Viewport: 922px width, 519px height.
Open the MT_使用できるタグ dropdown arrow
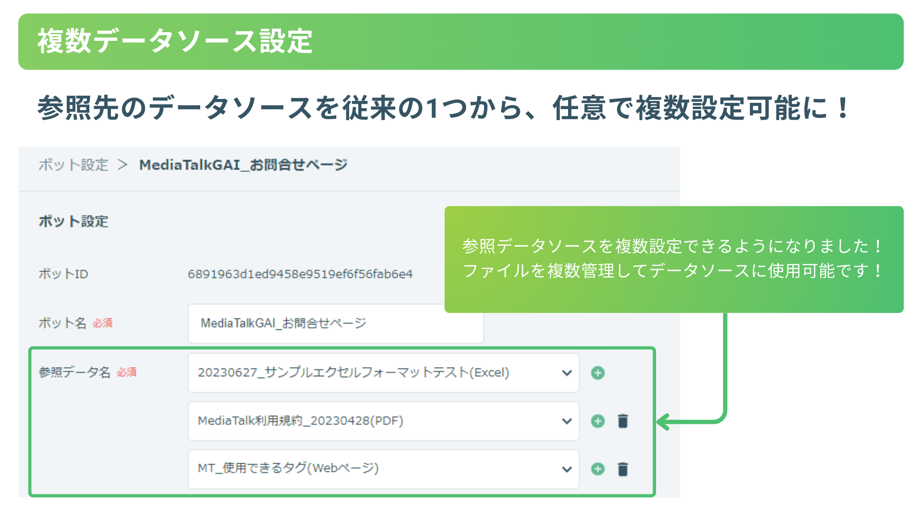(567, 469)
